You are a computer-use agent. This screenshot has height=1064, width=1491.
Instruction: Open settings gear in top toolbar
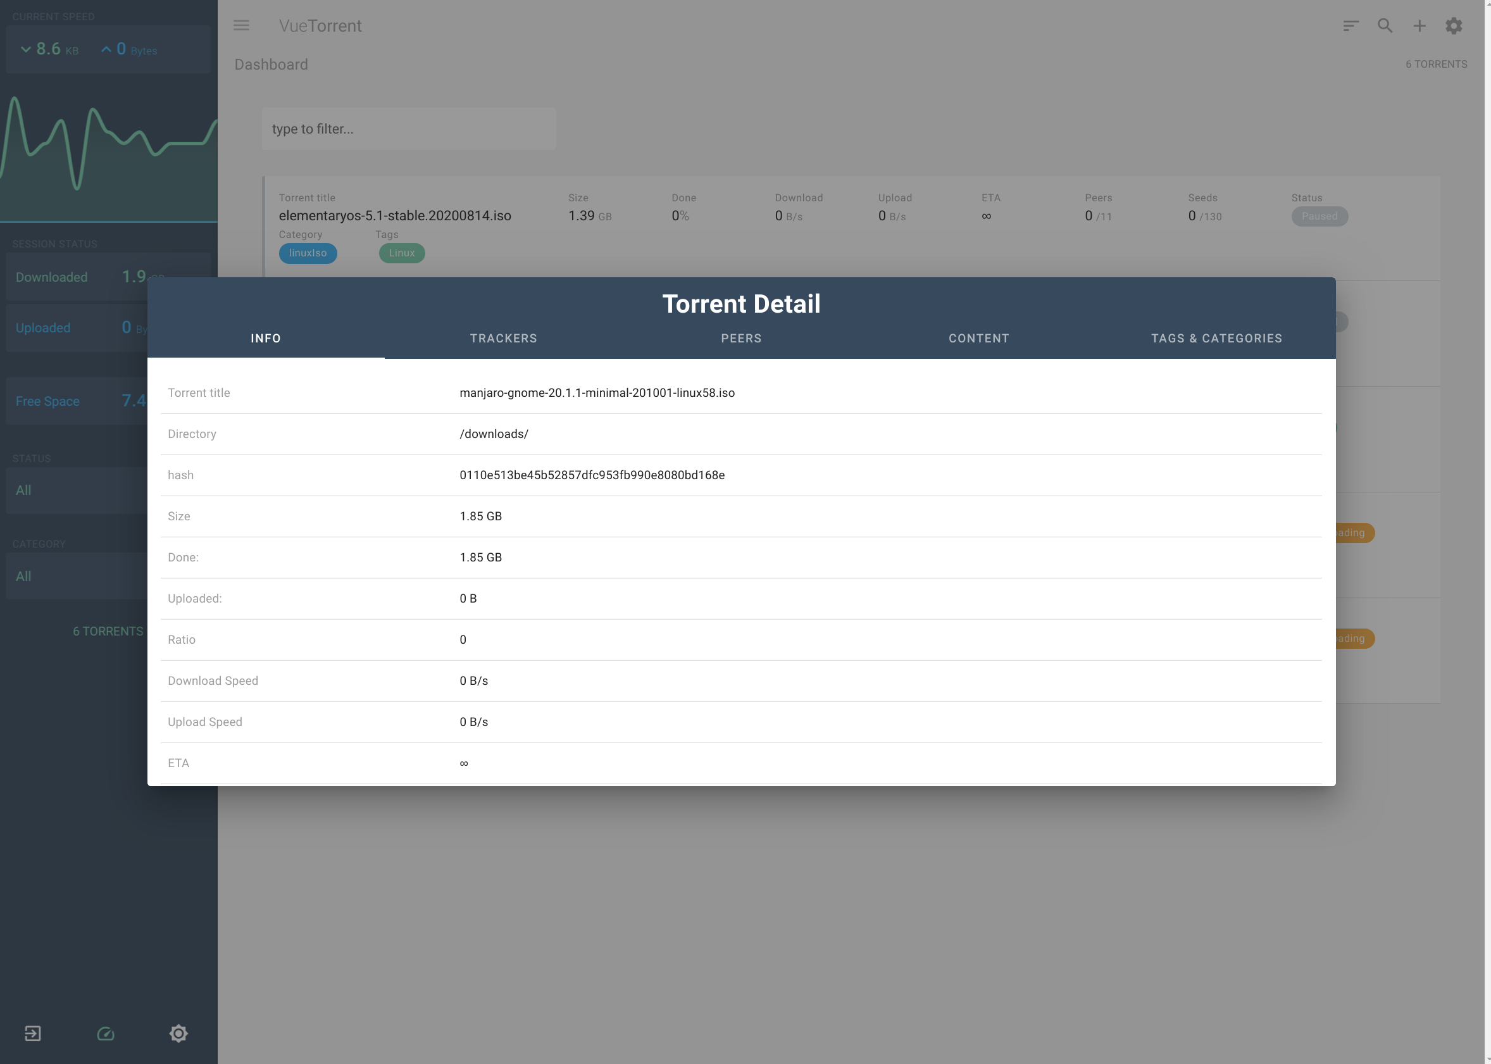[1454, 25]
